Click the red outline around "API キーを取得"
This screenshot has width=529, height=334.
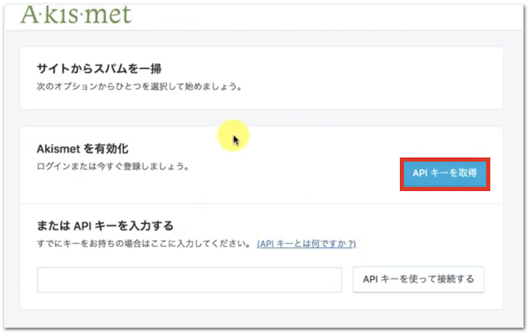[x=445, y=158]
